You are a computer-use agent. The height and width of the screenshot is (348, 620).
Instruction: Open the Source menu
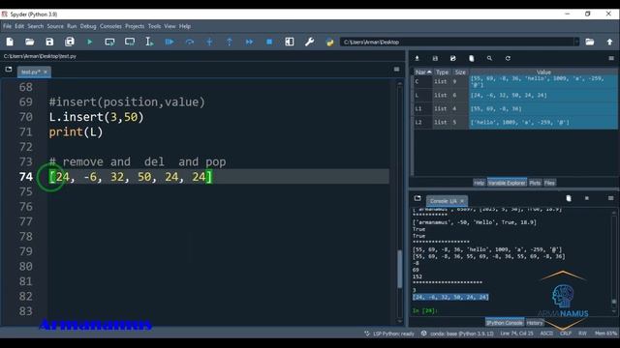(x=55, y=26)
